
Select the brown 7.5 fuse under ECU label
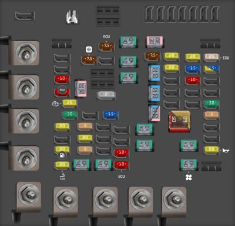(x=106, y=46)
